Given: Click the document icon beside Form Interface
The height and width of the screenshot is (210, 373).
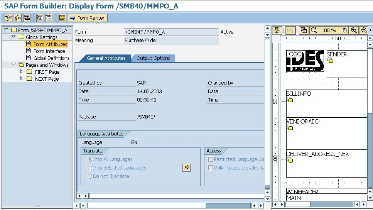Looking at the screenshot, I should pos(29,51).
